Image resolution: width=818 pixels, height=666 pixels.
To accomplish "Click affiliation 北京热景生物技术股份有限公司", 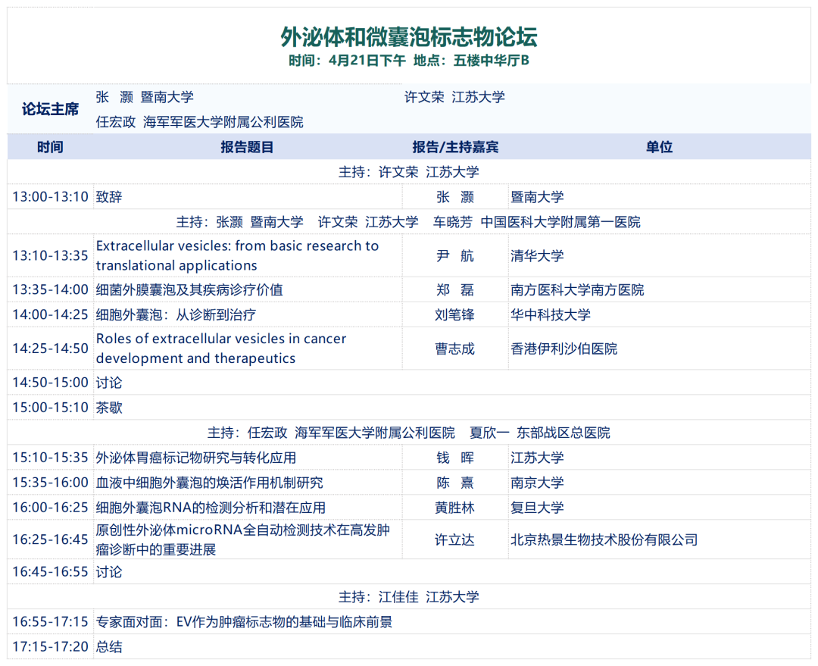I will pyautogui.click(x=604, y=539).
